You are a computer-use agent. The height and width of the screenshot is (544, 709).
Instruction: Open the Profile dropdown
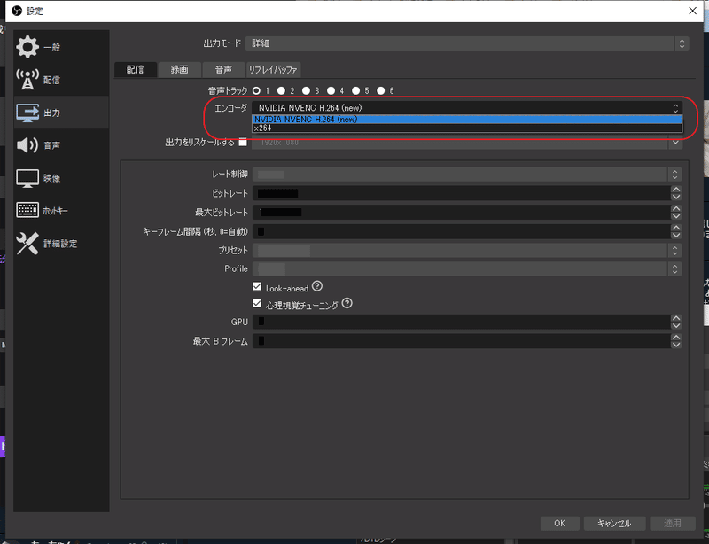pos(467,269)
